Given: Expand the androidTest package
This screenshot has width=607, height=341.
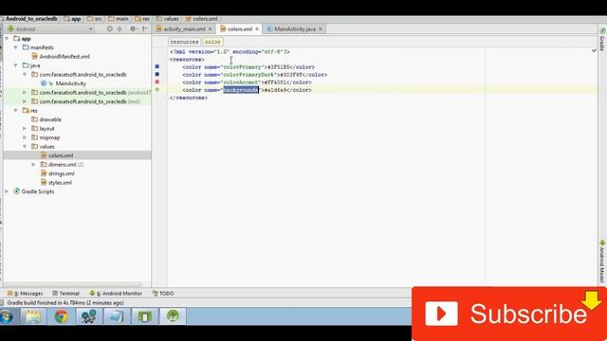Looking at the screenshot, I should [x=25, y=93].
